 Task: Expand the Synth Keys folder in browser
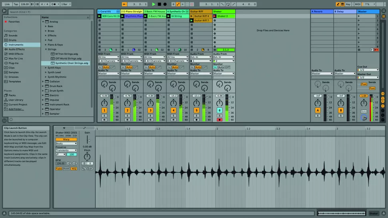(46, 68)
